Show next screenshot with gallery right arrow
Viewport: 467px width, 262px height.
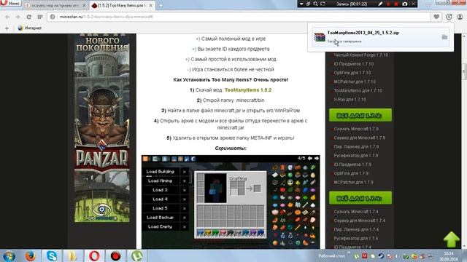click(x=317, y=159)
